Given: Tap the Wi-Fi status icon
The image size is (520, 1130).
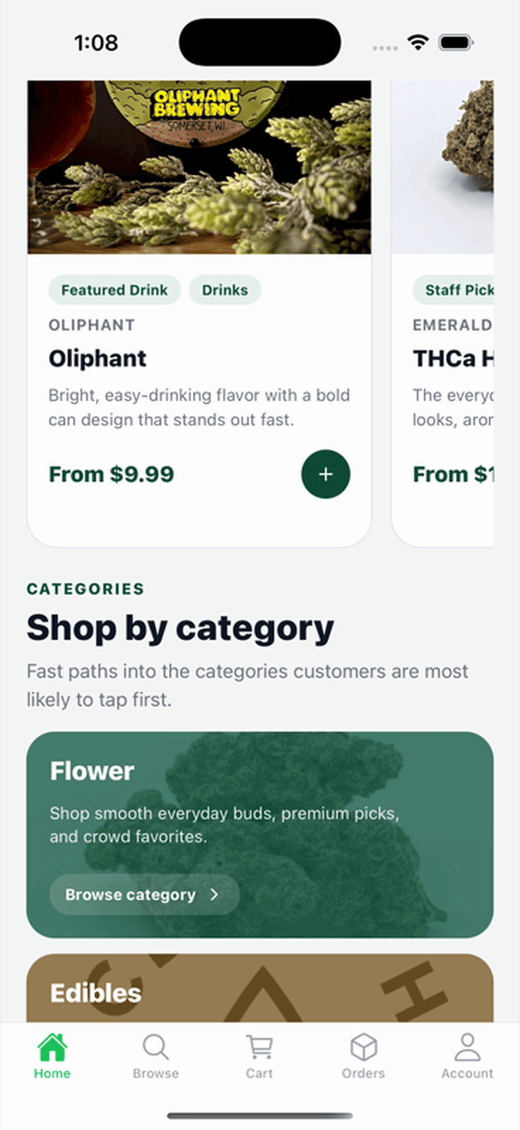Looking at the screenshot, I should coord(418,42).
